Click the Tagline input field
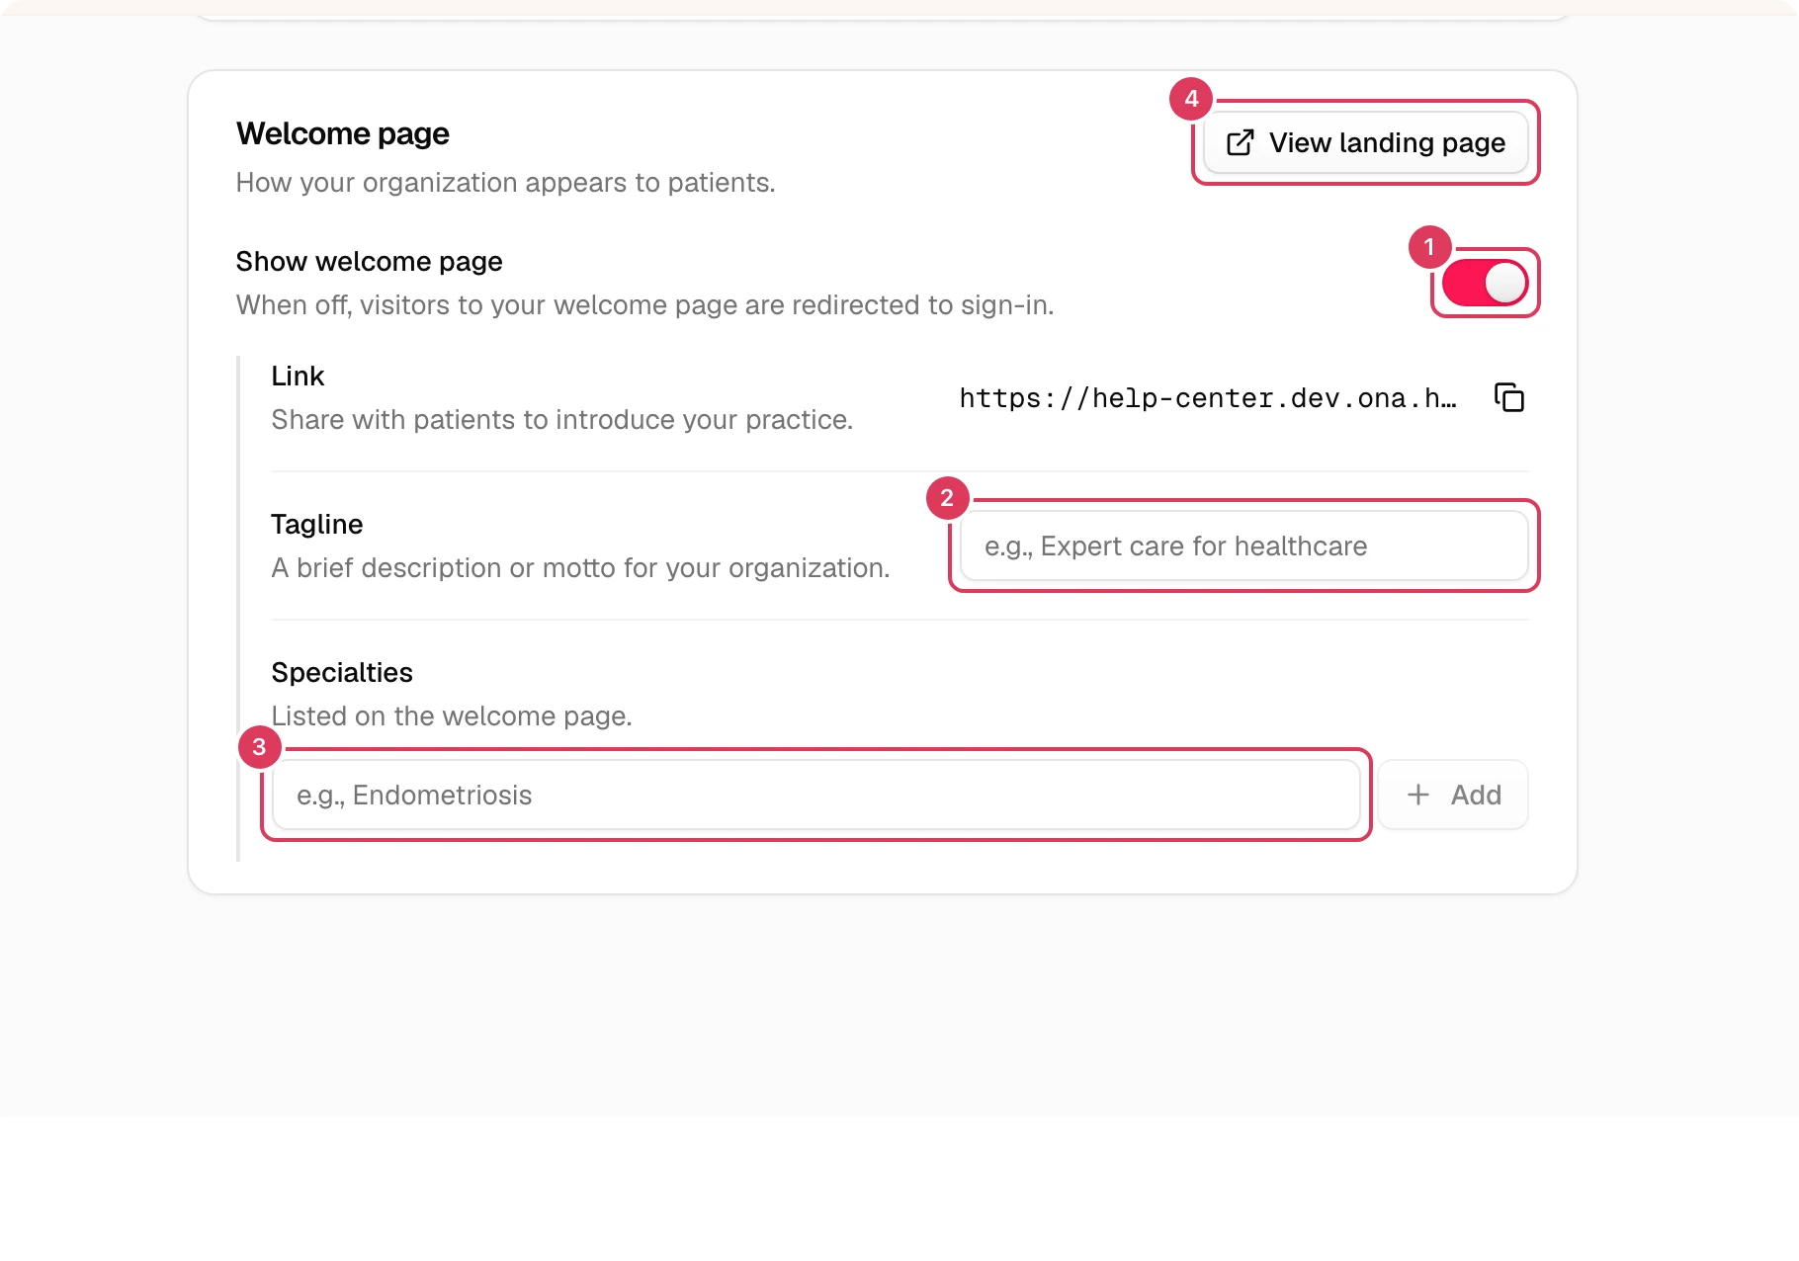 [1243, 546]
